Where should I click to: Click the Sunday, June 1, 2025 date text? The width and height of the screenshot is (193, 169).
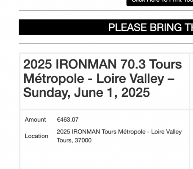tap(86, 93)
